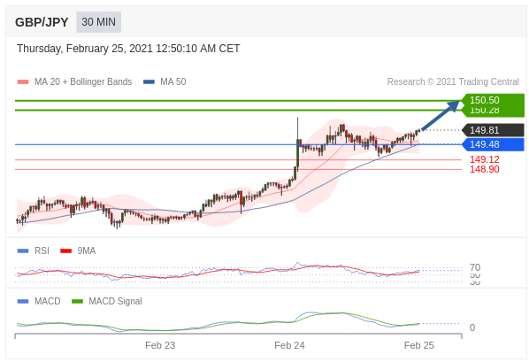Click the blue upward trend arrow

441,115
